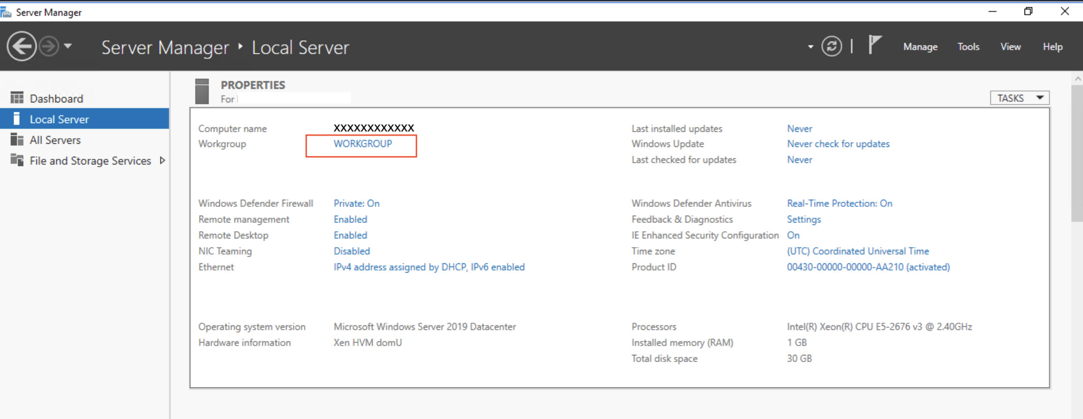Open the notifications flag icon
Screen dimensions: 1083x419
(x=874, y=45)
